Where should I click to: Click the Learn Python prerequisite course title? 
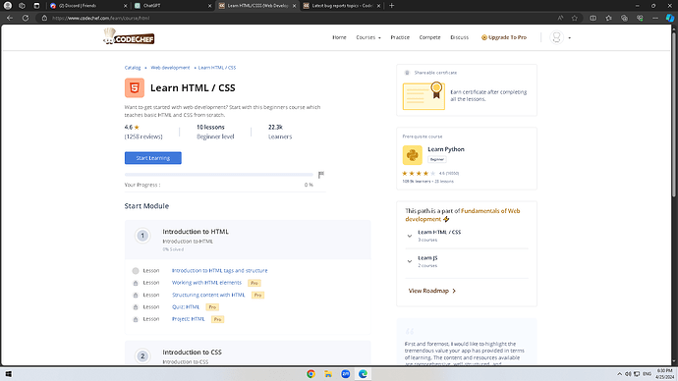pos(446,149)
